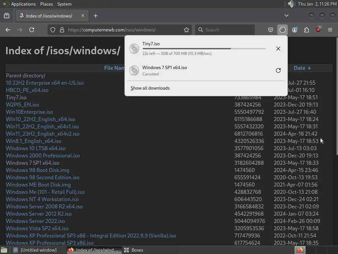The height and width of the screenshot is (254, 338).
Task: Download Win10_22H2_English_x64.iso
Action: tap(41, 119)
